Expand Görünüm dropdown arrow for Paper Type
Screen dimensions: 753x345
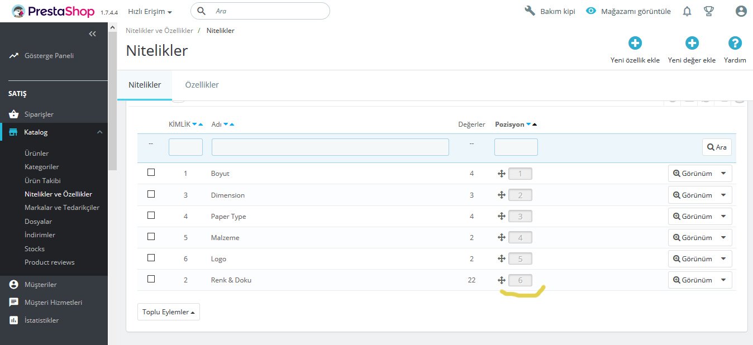click(x=724, y=216)
